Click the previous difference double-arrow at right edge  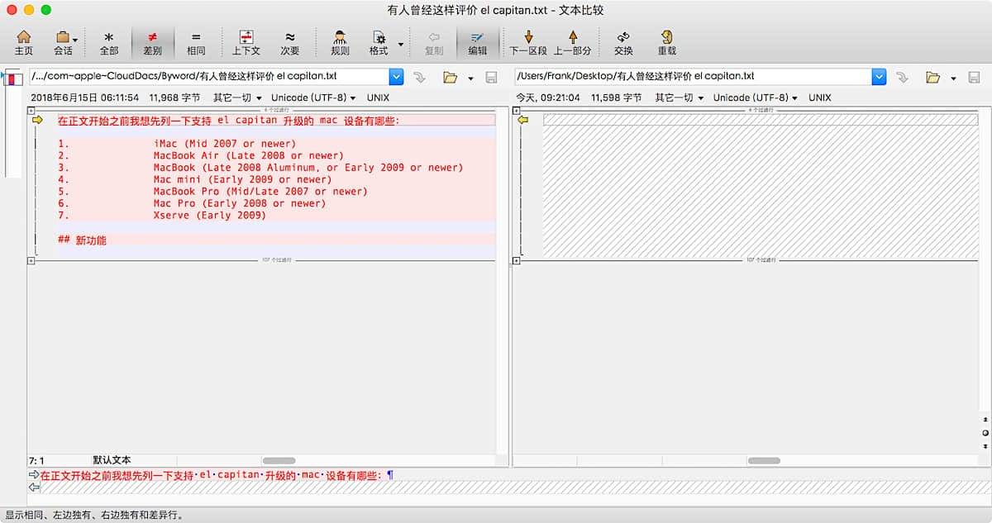tap(985, 421)
